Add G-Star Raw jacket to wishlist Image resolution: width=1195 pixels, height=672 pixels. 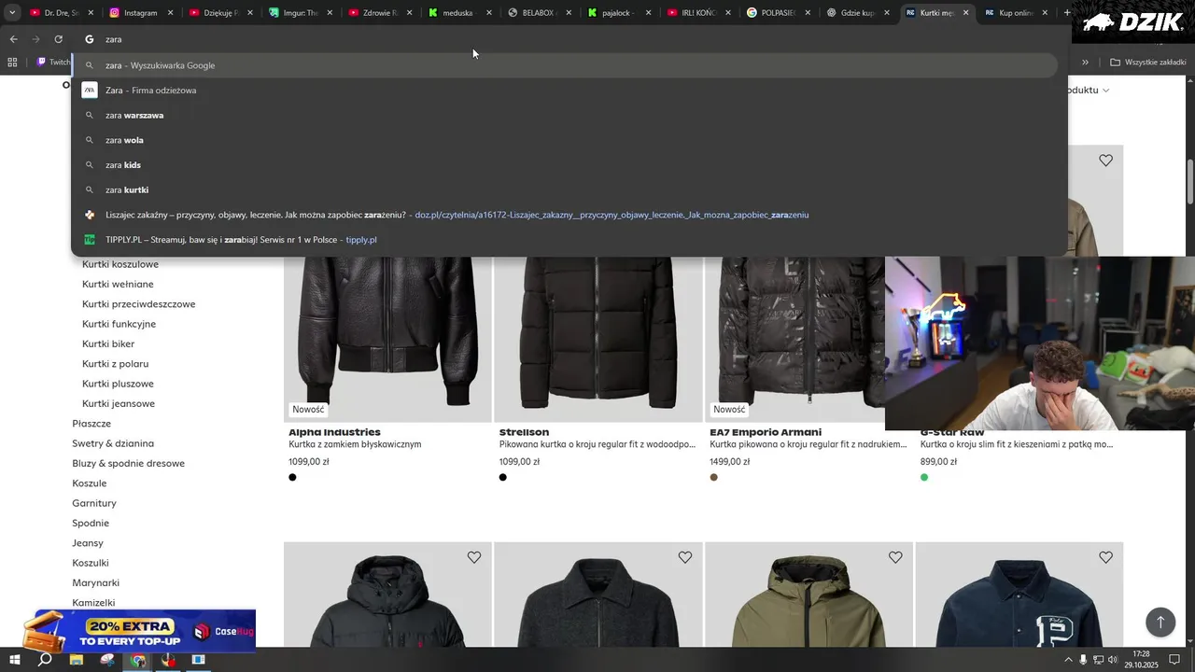[1105, 161]
